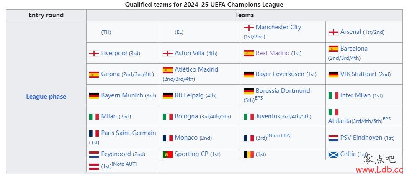Click the Portugal flag beside Sporting CP
Viewport: 407px width, 174px height.
coord(167,155)
